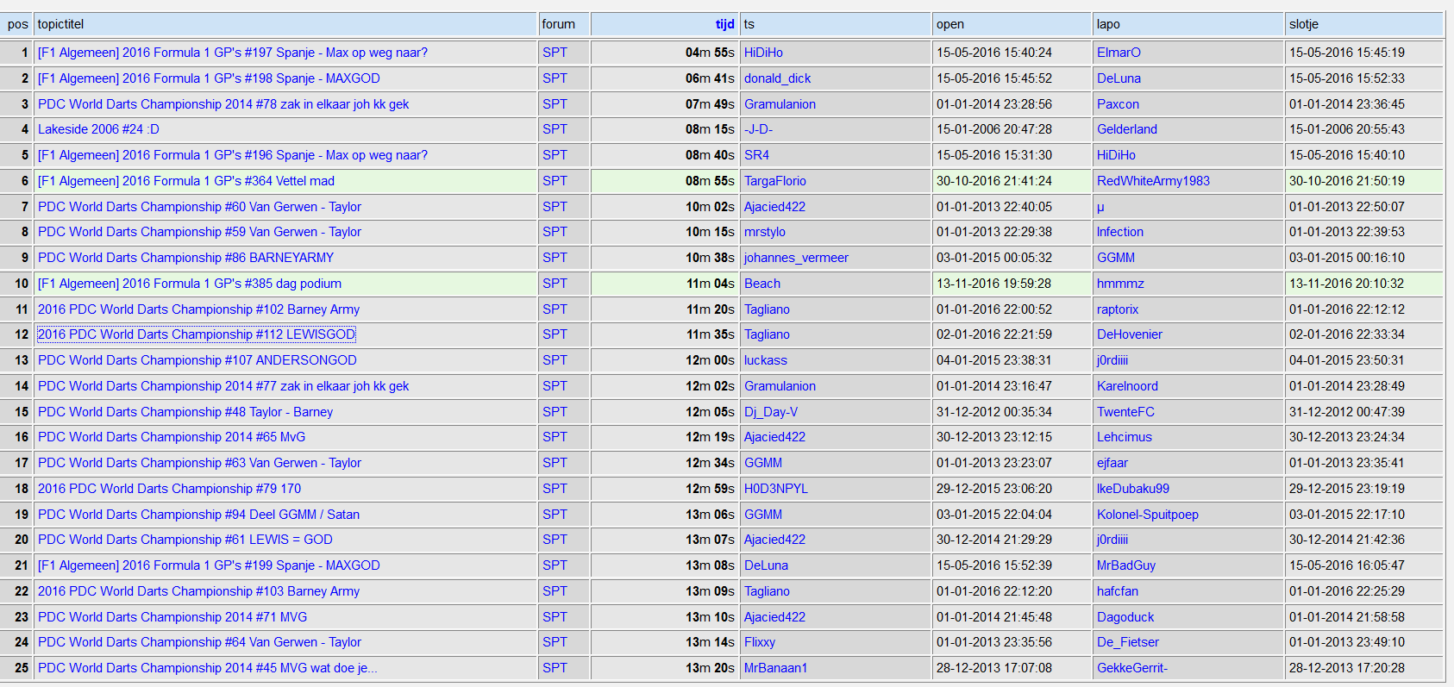Click SPT forum link in row 10
Viewport: 1454px width, 687px height.
pyautogui.click(x=555, y=284)
